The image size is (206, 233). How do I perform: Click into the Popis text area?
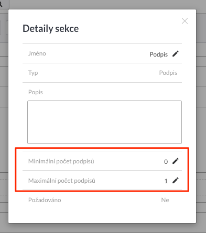coord(104,122)
